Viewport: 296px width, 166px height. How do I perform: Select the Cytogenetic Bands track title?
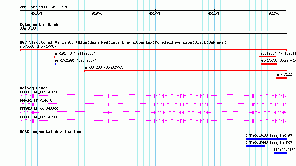40,25
